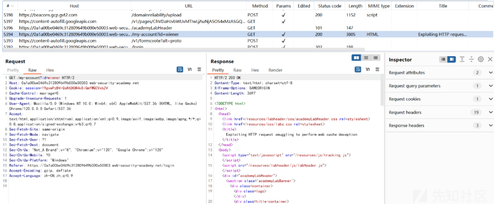This screenshot has height=206, width=494.
Task: Sort table by Length column header
Action: 355,5
